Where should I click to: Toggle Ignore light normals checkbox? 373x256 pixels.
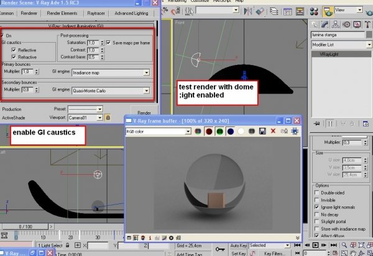pos(316,207)
